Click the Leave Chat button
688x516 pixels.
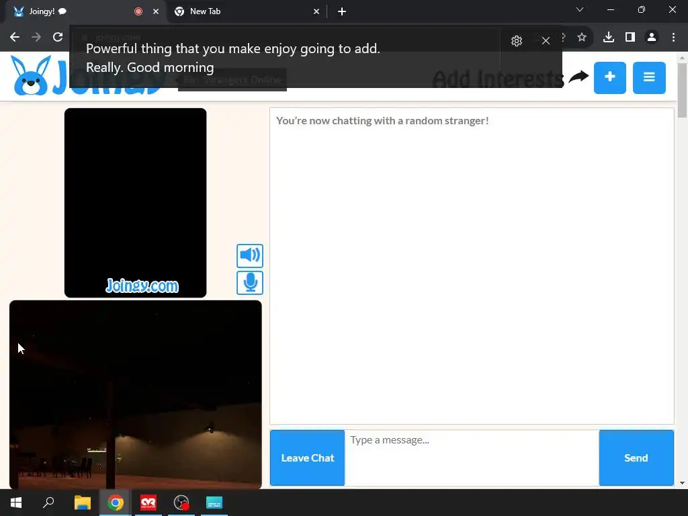pos(307,458)
